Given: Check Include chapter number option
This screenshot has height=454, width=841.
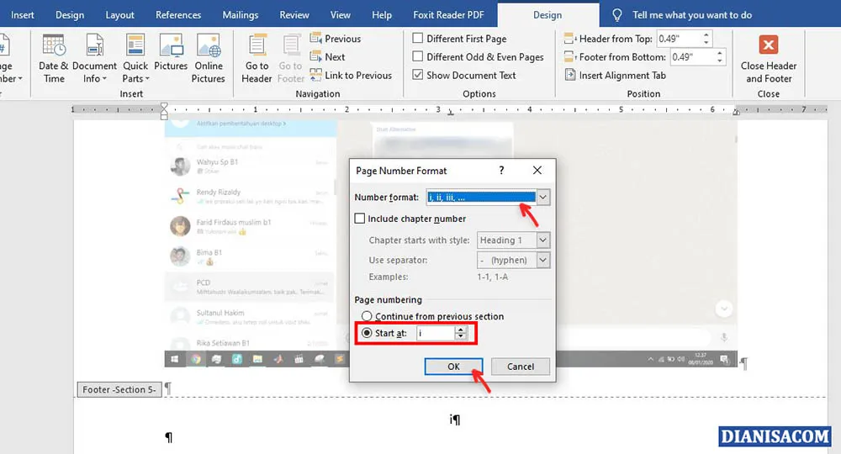Looking at the screenshot, I should tap(360, 219).
